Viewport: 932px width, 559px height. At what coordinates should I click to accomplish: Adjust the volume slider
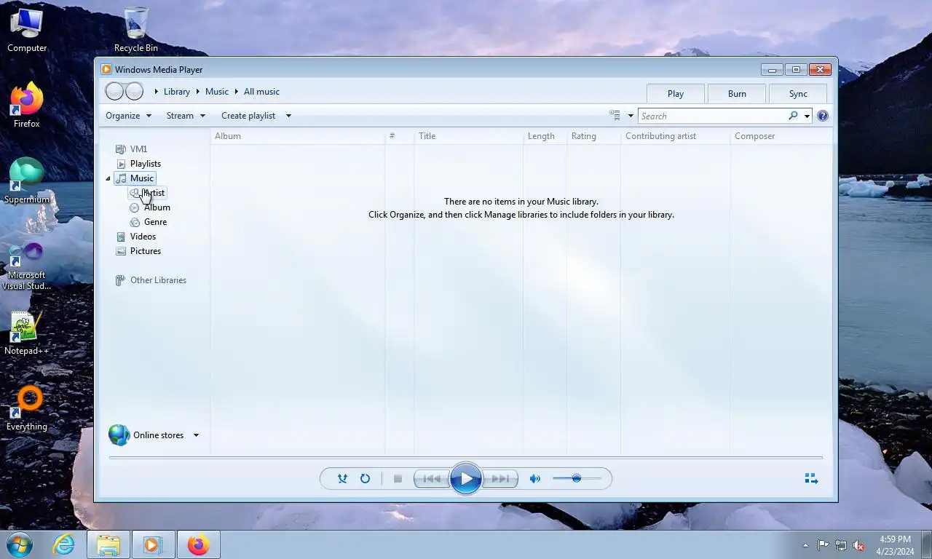(577, 478)
